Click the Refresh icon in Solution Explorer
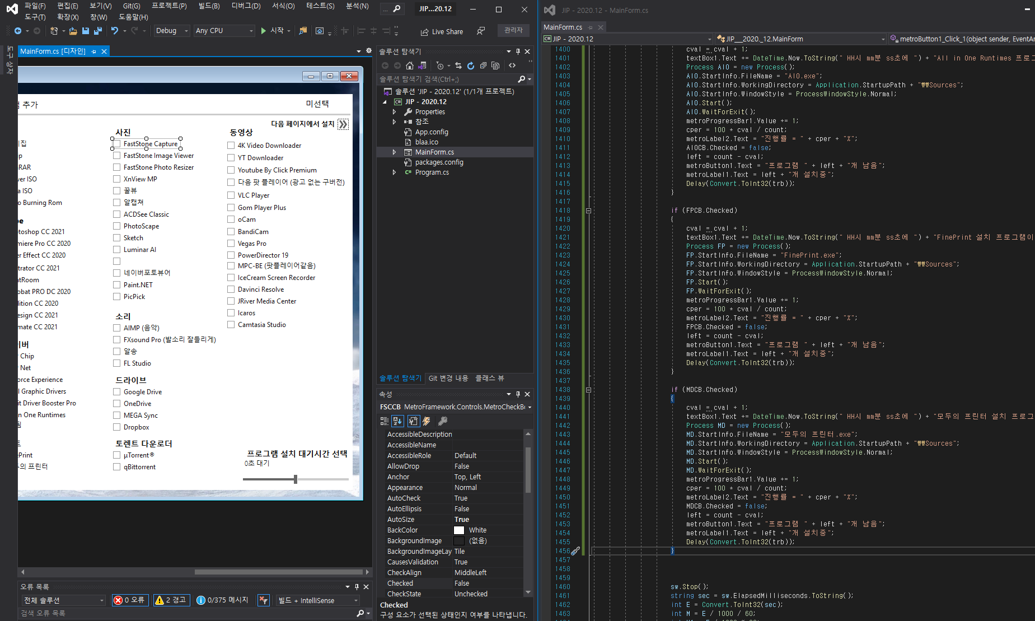Viewport: 1035px width, 621px height. pyautogui.click(x=471, y=66)
